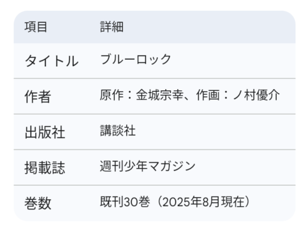Click the 既刊30巻 volume count text
308x231 pixels.
point(125,202)
